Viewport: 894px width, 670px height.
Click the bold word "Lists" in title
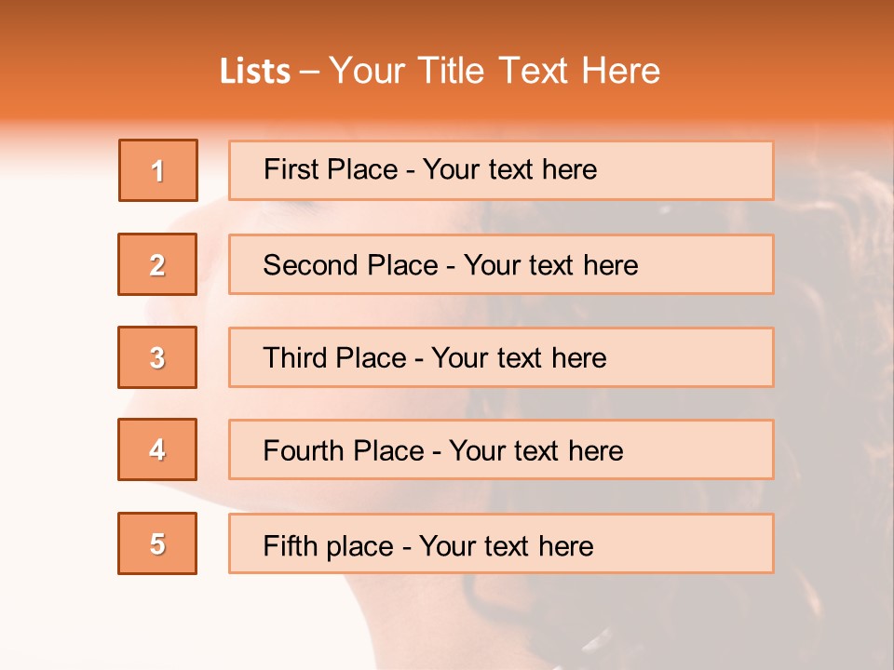255,72
